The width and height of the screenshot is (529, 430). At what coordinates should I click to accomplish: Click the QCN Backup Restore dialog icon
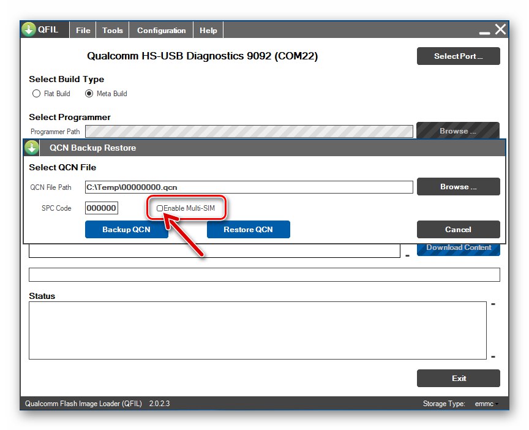coord(32,148)
